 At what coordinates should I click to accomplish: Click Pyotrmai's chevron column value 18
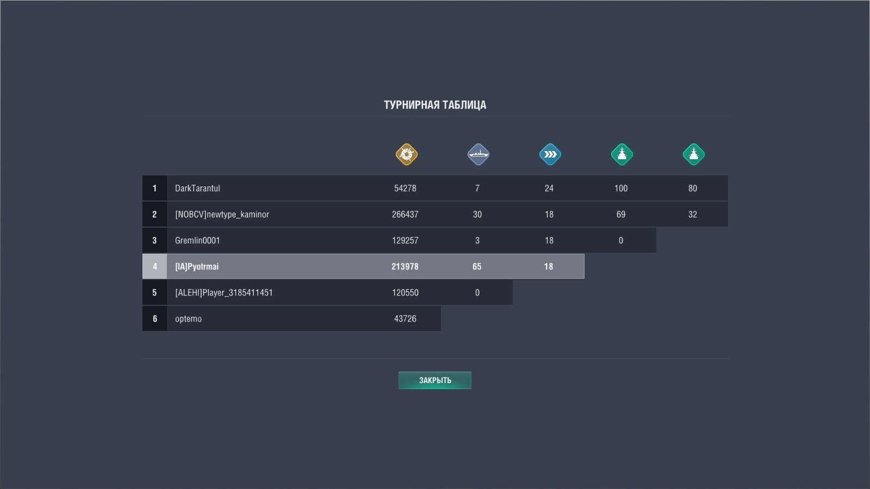(549, 267)
